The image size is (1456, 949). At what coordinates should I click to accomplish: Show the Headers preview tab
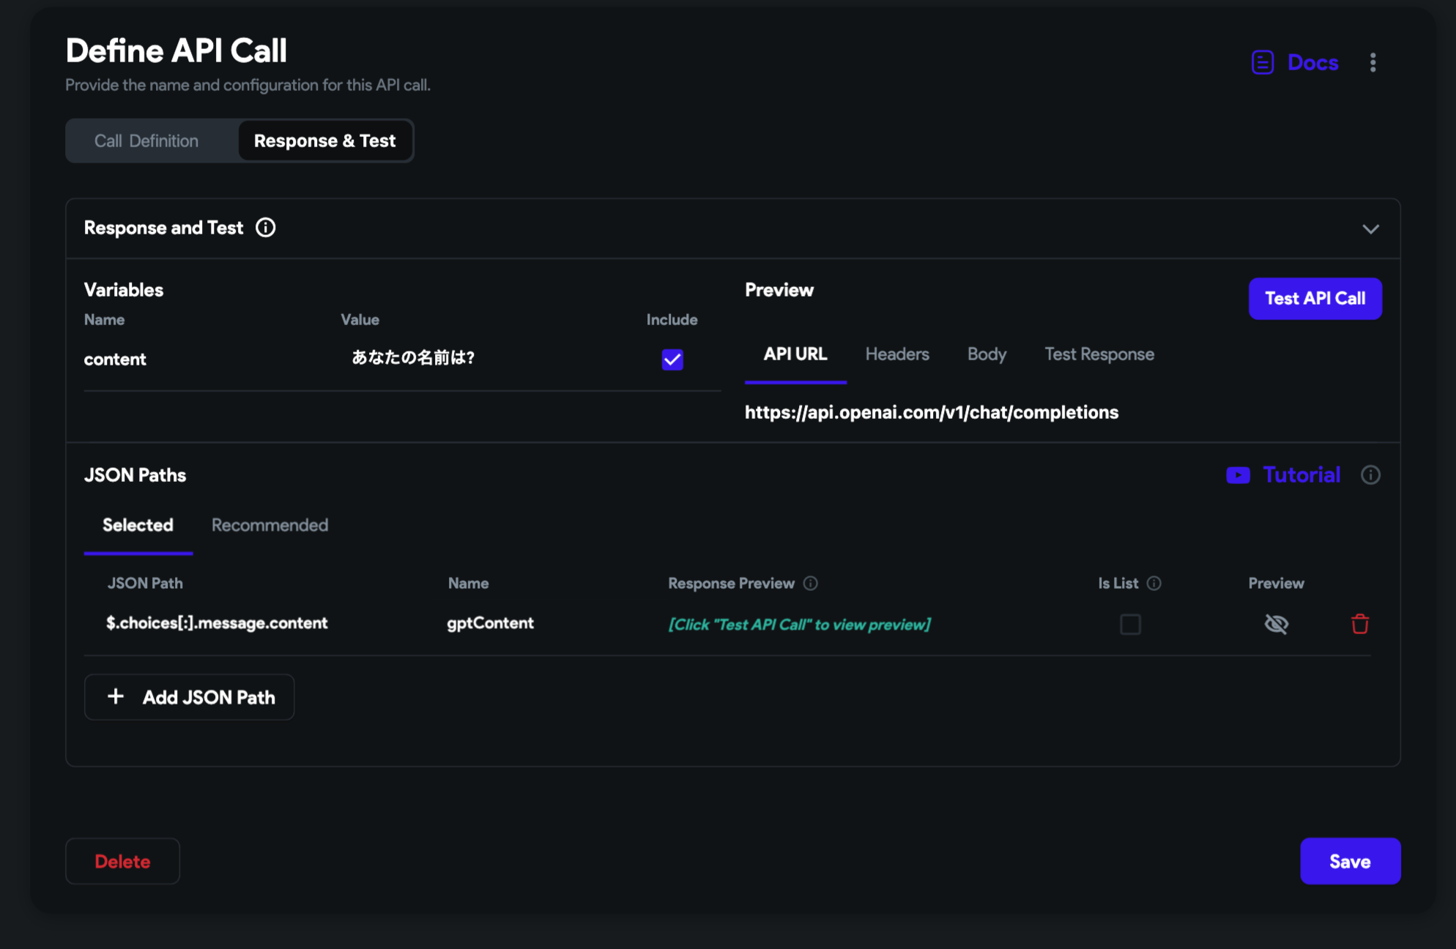[x=896, y=354]
